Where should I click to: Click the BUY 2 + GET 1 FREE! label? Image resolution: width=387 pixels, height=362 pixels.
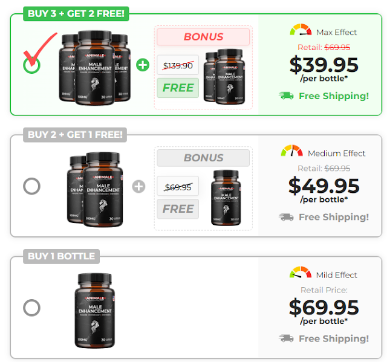75,135
